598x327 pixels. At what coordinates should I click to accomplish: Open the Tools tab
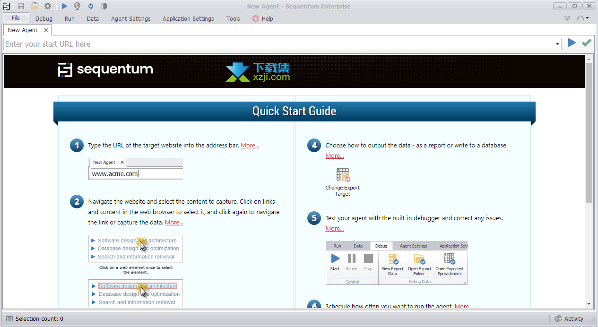(233, 19)
